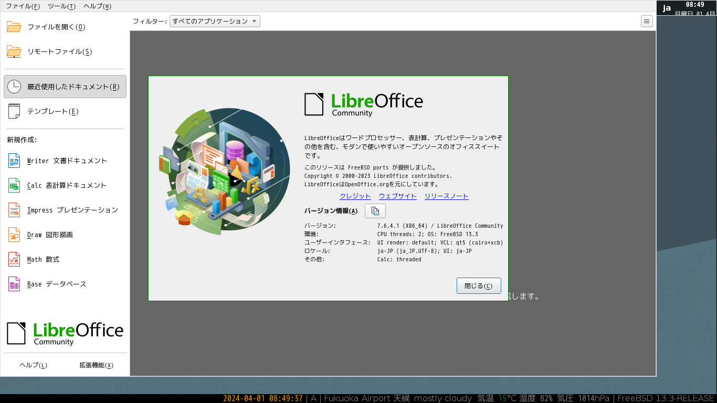Viewport: 717px width, 403px height.
Task: Click the UI render: default; VCL: qt5 text
Action: click(x=440, y=242)
